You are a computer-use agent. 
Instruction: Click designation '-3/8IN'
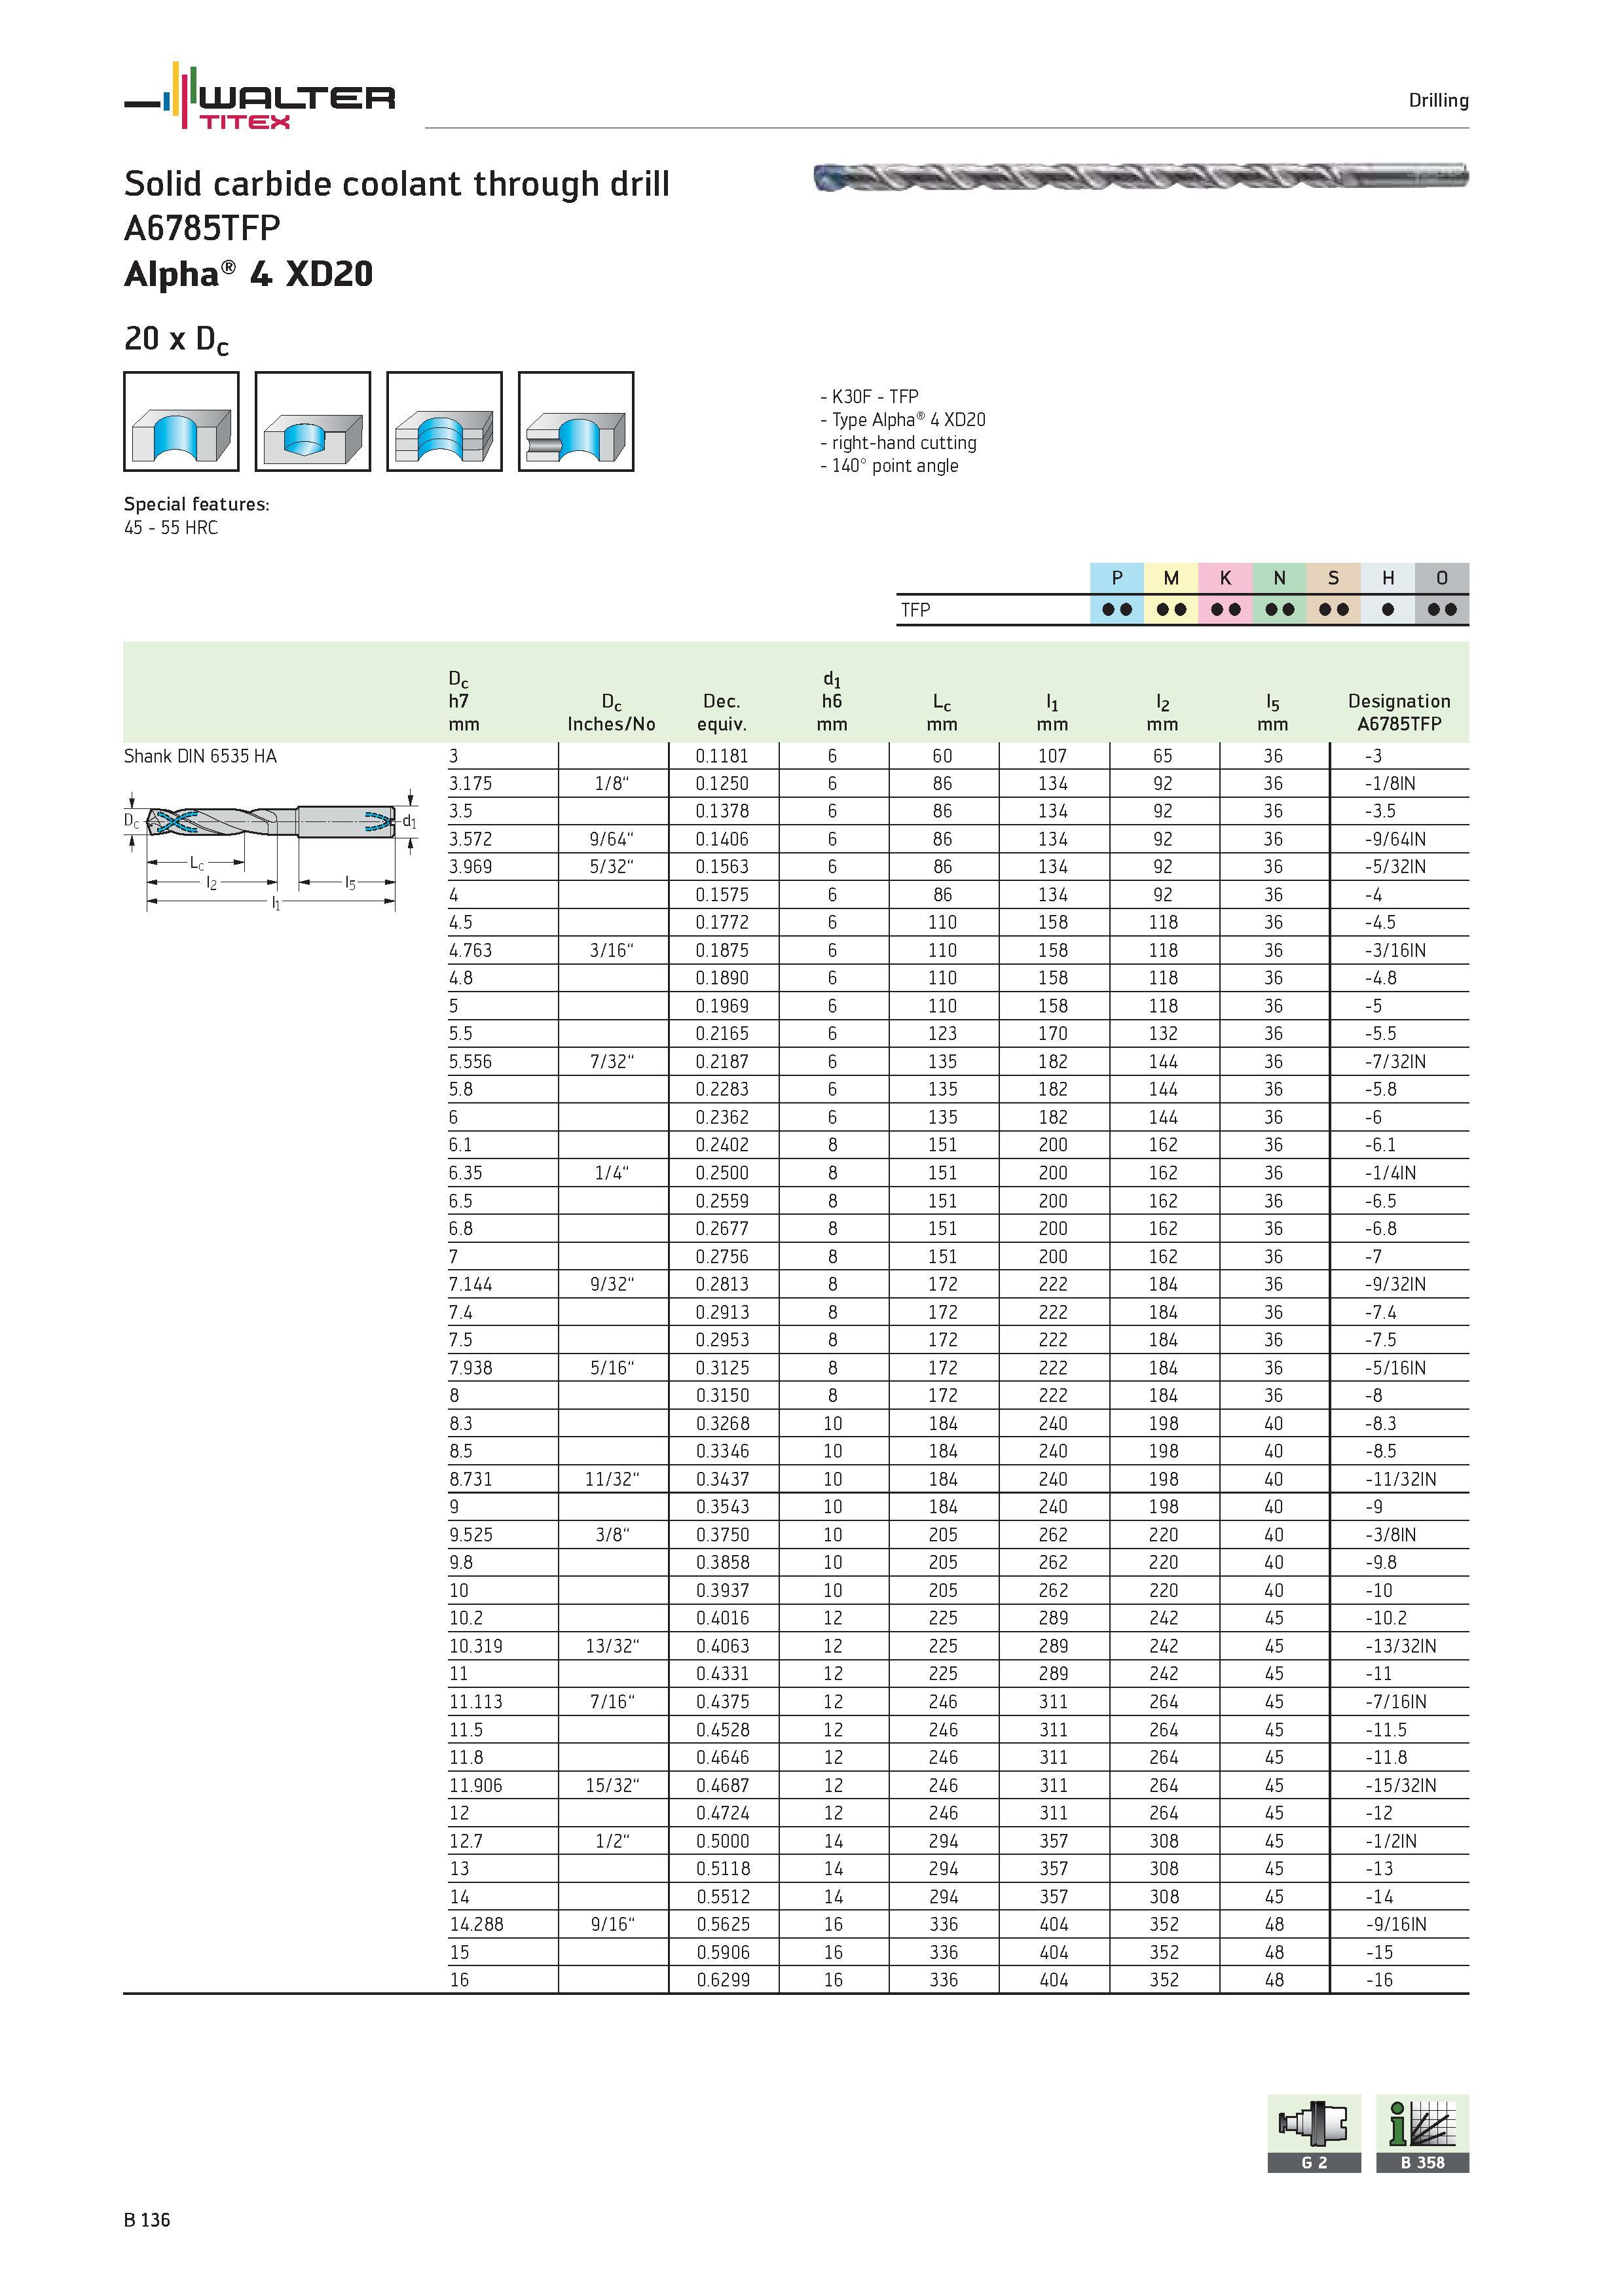pos(1391,1535)
